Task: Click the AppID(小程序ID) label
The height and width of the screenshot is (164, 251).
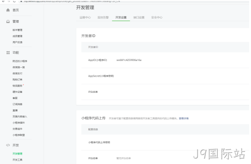Action: 97,60
